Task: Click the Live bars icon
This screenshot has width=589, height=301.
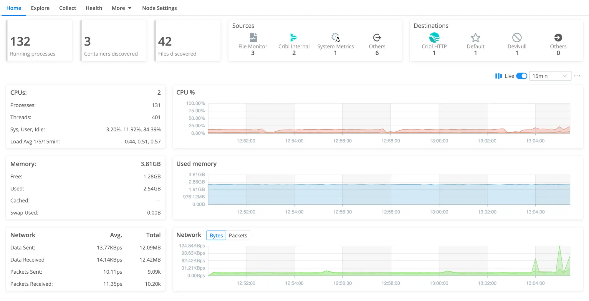Action: tap(498, 76)
